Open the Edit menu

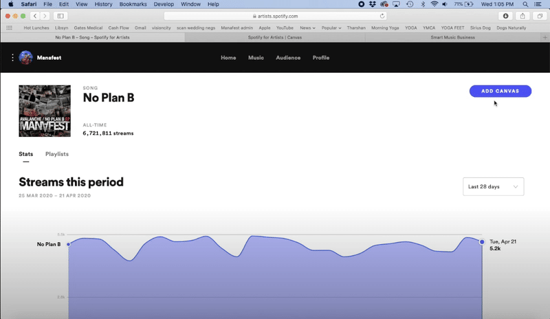63,4
